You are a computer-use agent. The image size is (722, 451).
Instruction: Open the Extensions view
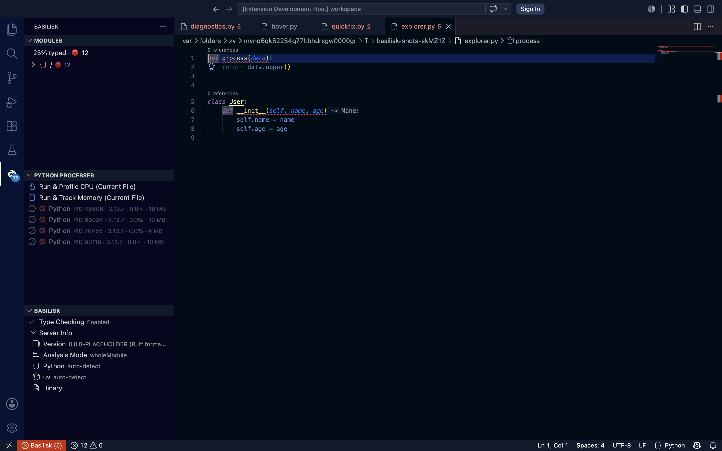[12, 126]
